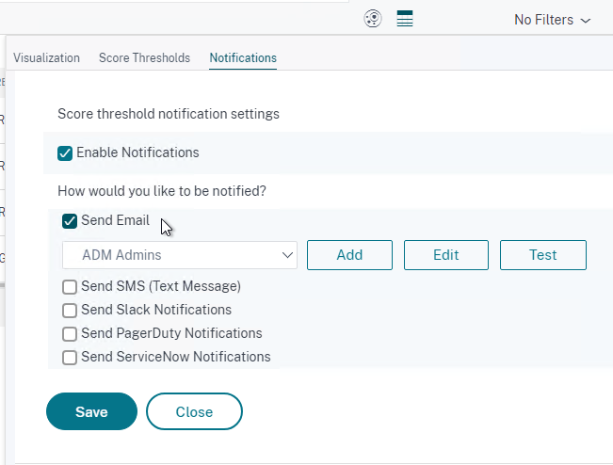Click 'How would you like to be notified?' text

click(162, 191)
